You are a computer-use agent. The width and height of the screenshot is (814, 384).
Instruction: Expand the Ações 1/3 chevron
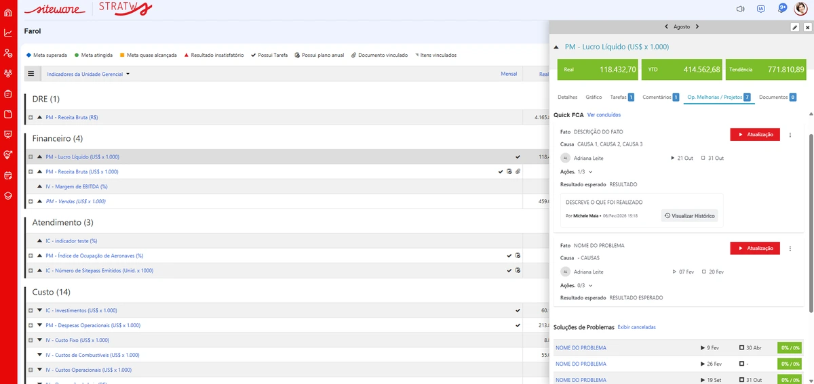pos(590,172)
